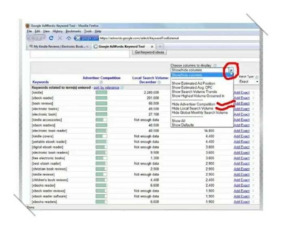Open a new tab with plus button
The width and height of the screenshot is (282, 230).
pos(160,47)
